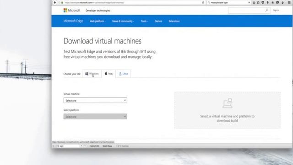Click the Download virtual machines heading
This screenshot has width=293, height=165.
[x=103, y=41]
